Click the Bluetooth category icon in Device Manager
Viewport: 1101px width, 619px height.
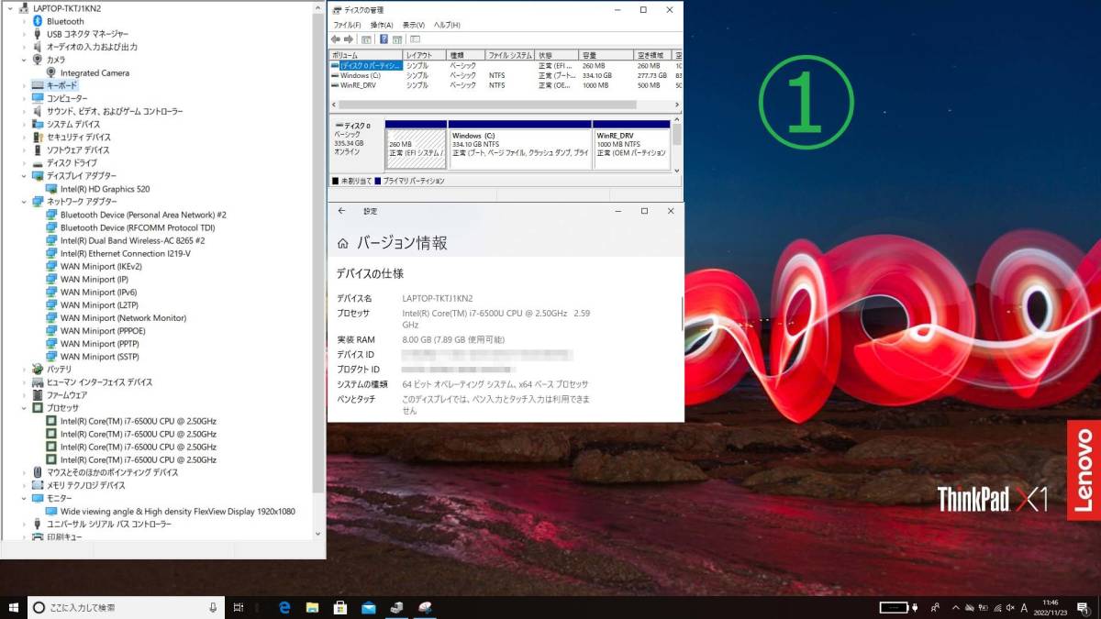coord(38,21)
